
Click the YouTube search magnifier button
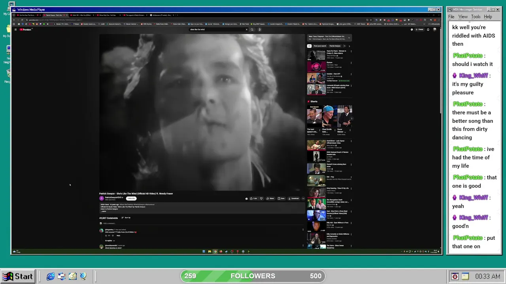[252, 30]
